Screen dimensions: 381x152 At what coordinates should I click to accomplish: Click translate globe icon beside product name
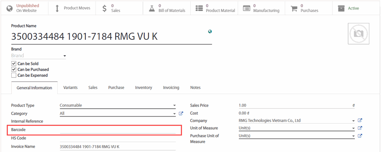(210, 32)
